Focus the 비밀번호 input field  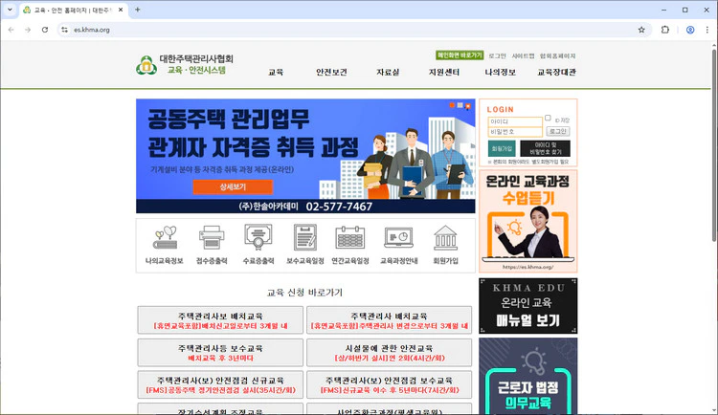click(x=515, y=132)
